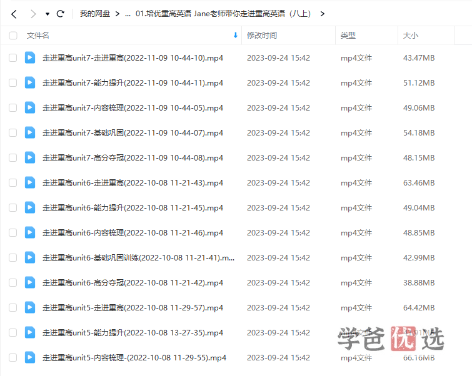Check the unit5-走进重高 file checkbox

point(13,307)
